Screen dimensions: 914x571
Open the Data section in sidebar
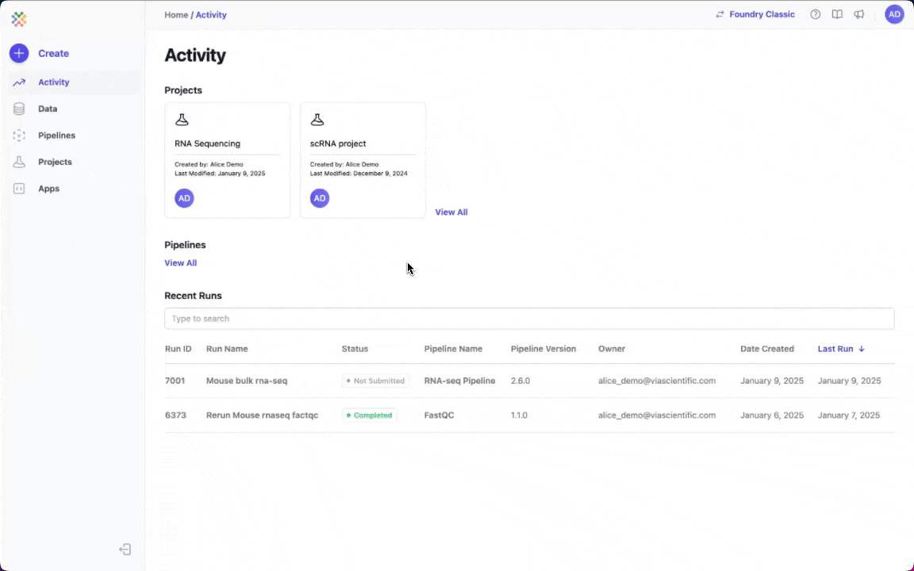point(48,109)
